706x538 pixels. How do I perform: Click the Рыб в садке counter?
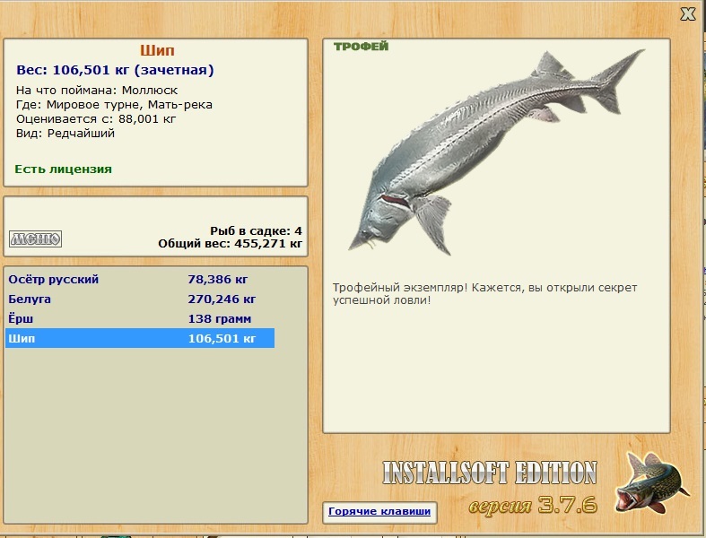pos(256,230)
